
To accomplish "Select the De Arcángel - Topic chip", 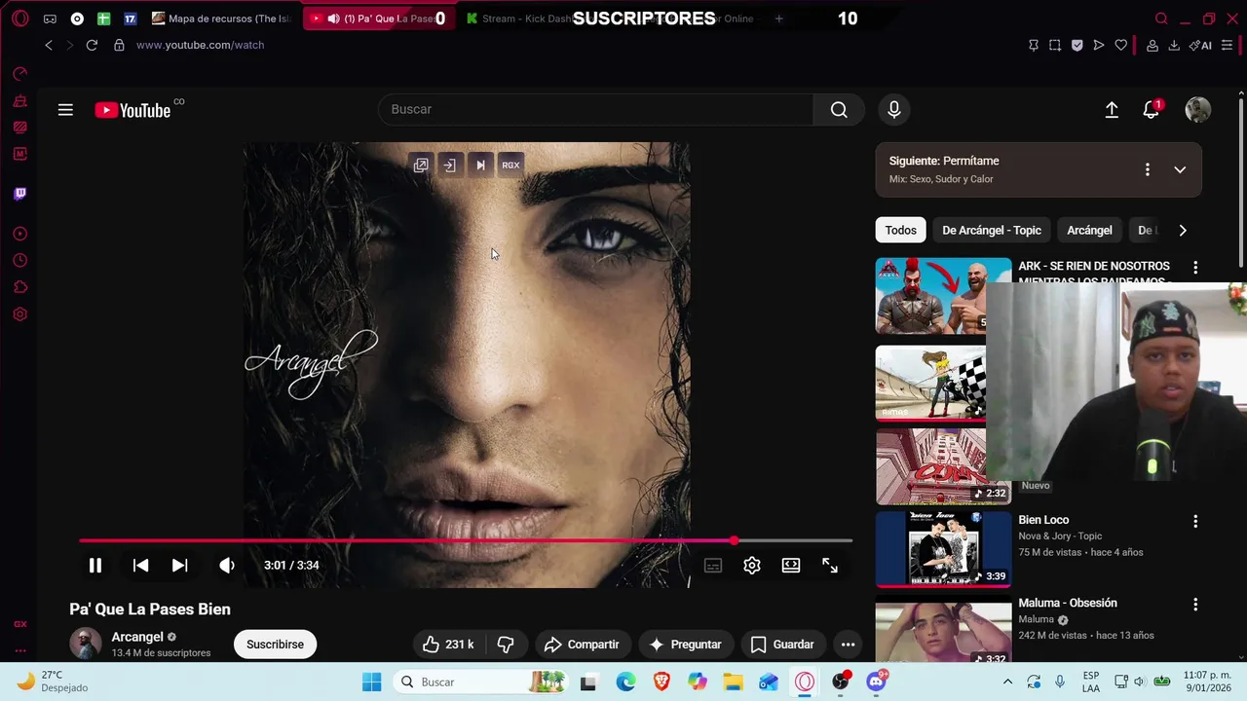I will click(992, 231).
